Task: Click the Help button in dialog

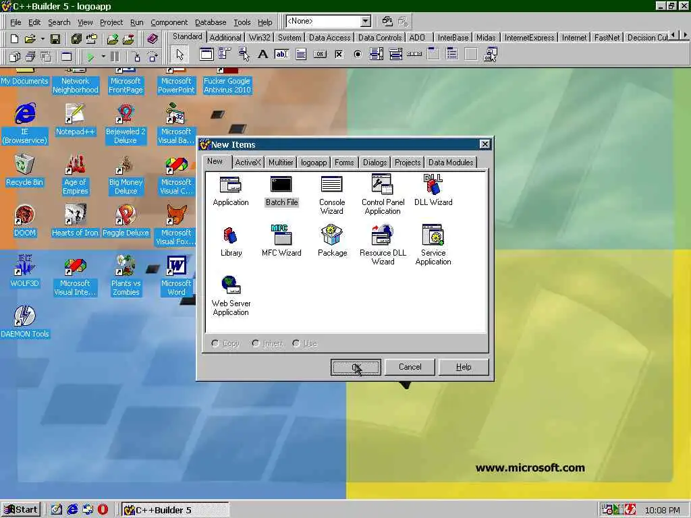Action: [464, 367]
